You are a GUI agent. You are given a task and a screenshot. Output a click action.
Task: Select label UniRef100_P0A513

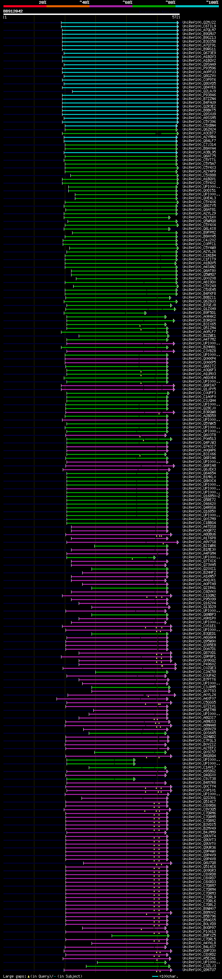click(199, 439)
